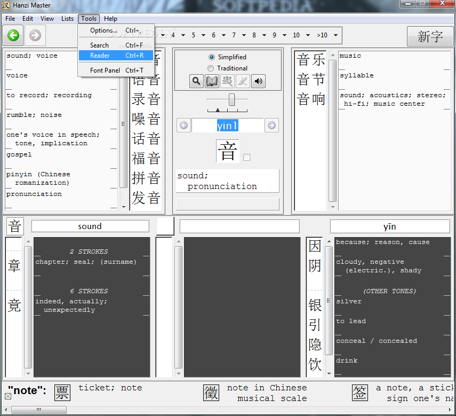Click the right arrow beside yin1 field
This screenshot has width=456, height=416.
click(271, 125)
